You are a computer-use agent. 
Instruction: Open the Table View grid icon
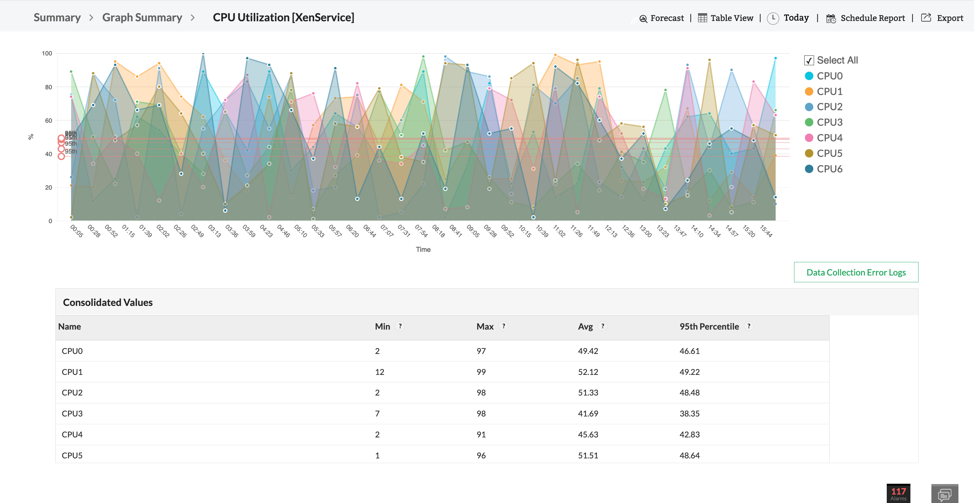point(702,18)
